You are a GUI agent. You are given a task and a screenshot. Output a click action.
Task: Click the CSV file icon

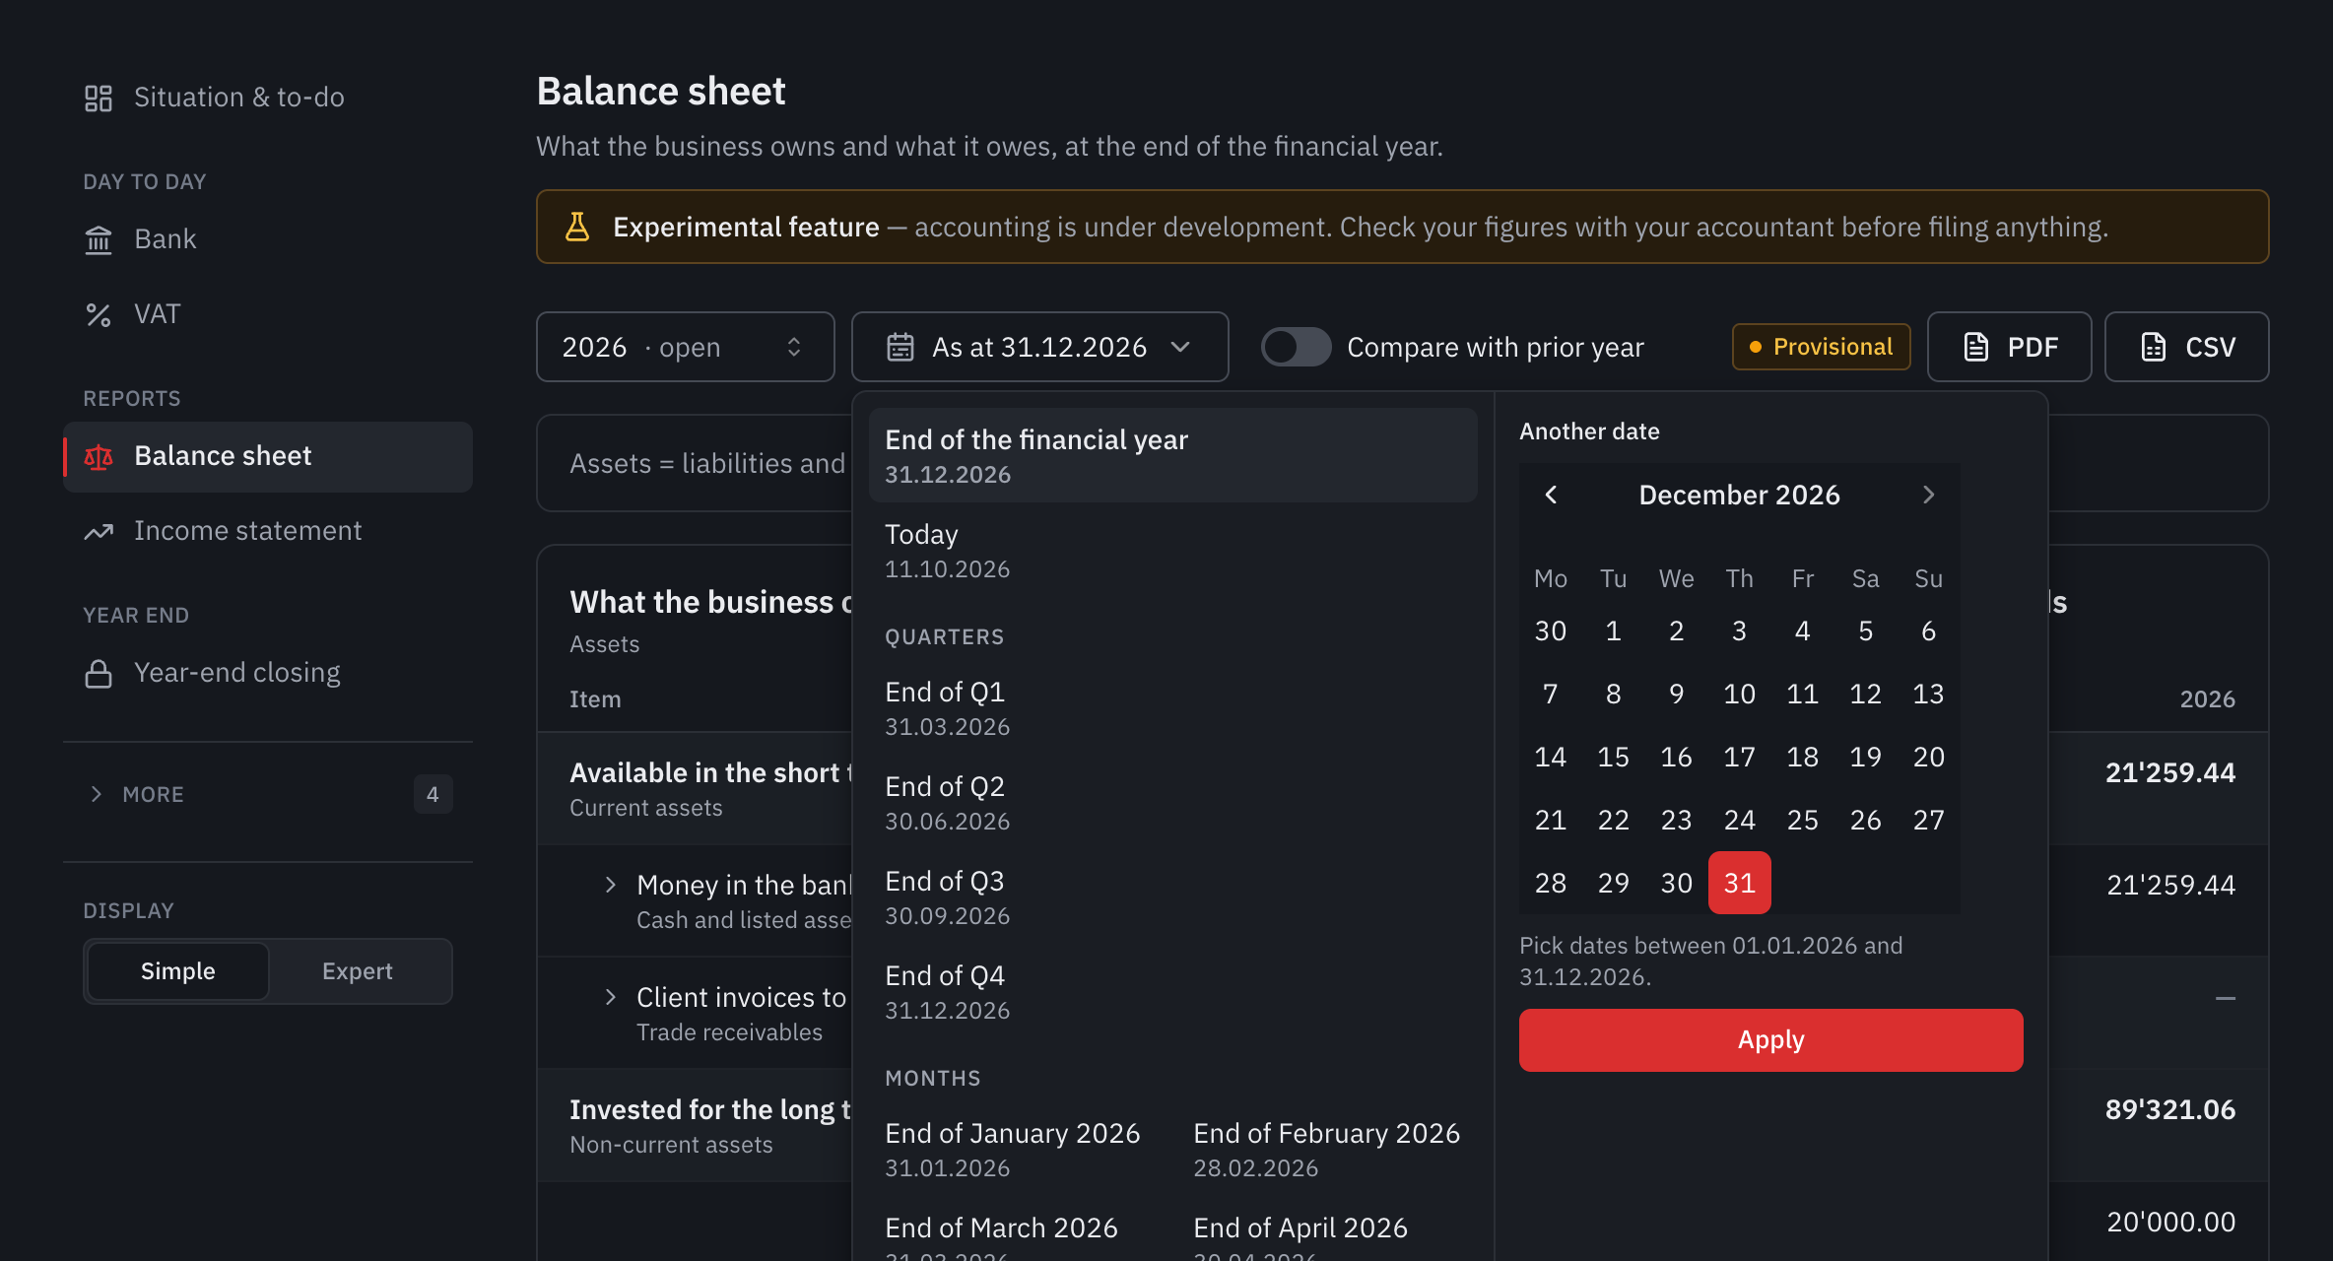tap(2154, 347)
